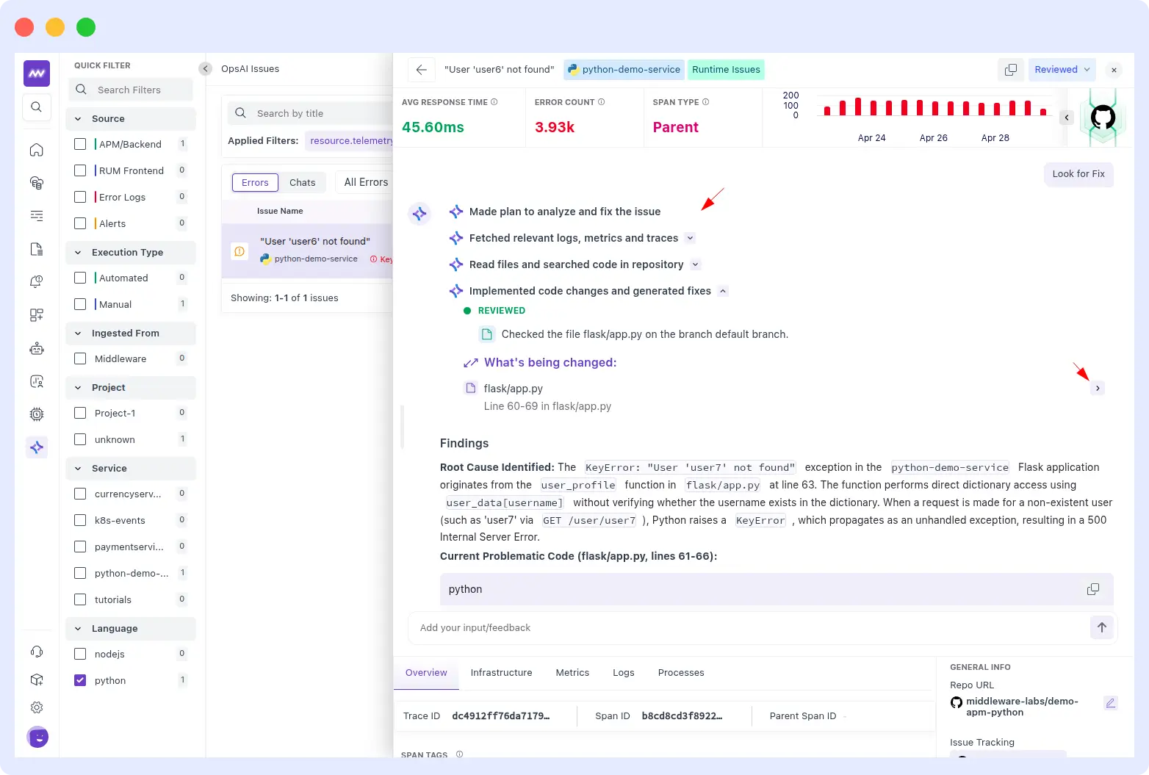Click the Look for Fix button
Viewport: 1149px width, 775px height.
point(1078,174)
